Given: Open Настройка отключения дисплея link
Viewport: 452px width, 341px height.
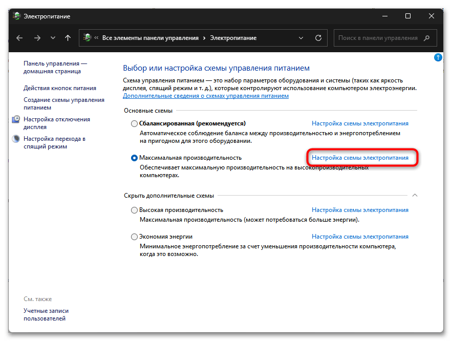Looking at the screenshot, I should 56,123.
